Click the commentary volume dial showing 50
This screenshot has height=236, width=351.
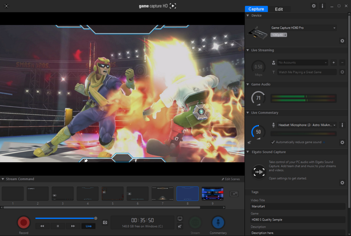(x=258, y=132)
